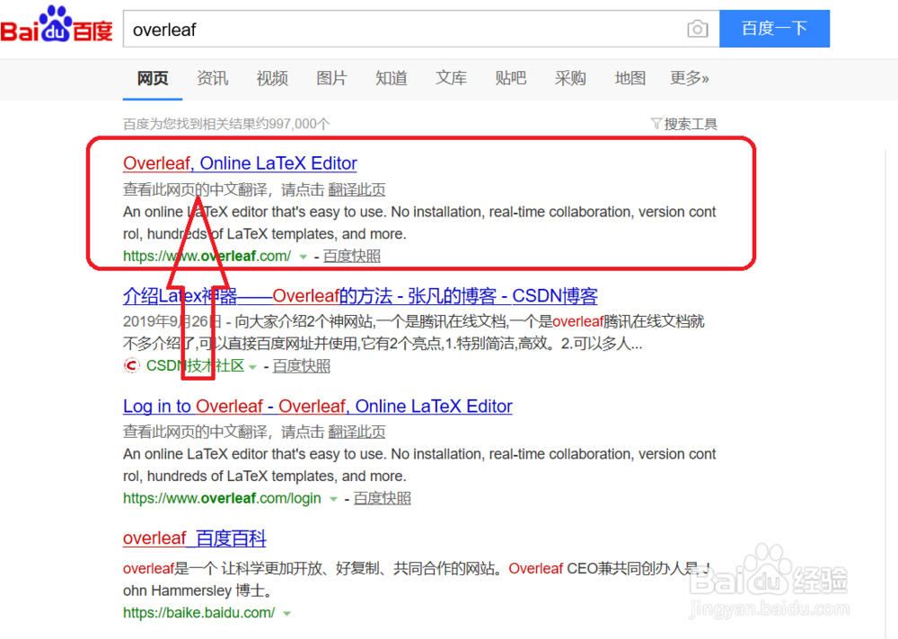898x639 pixels.
Task: Open the Log in to Overleaf result
Action: tap(317, 407)
